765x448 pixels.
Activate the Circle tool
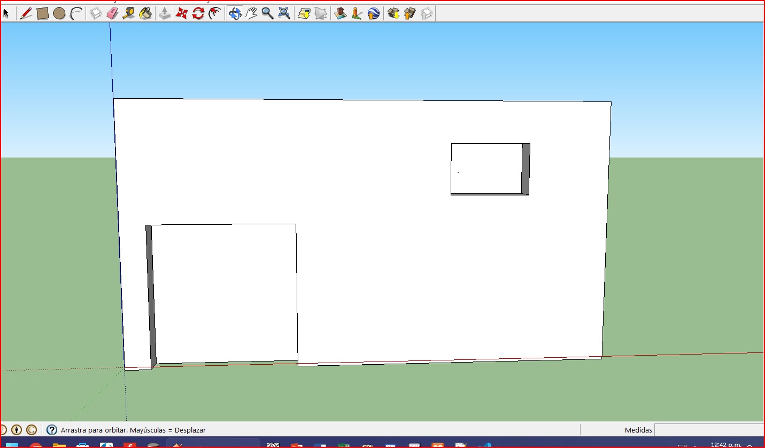(x=59, y=13)
